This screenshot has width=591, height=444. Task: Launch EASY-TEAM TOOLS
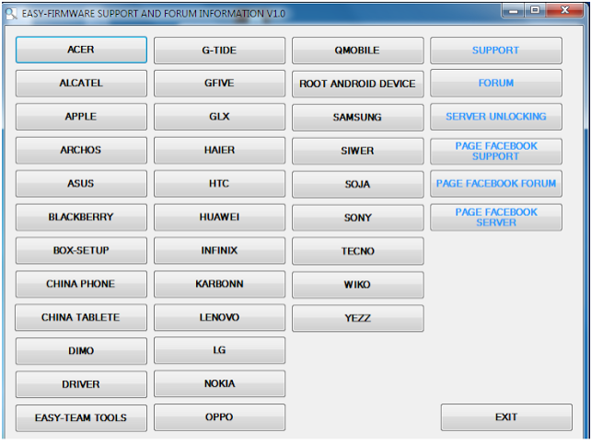click(x=81, y=418)
